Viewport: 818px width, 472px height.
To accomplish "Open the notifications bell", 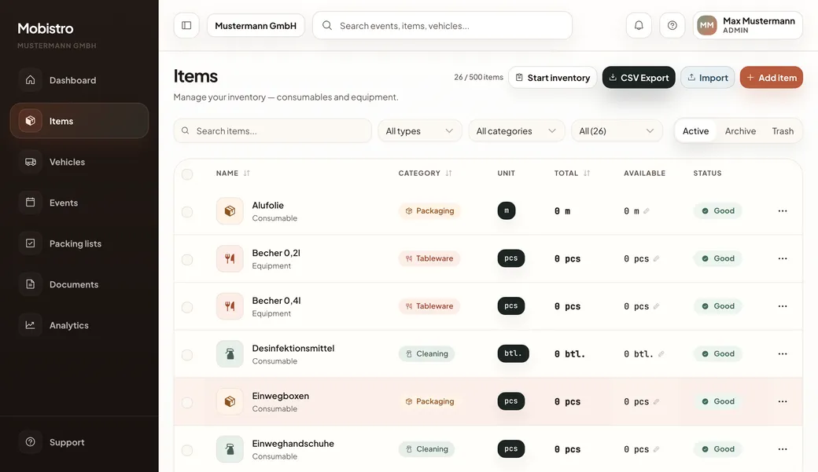I will coord(639,26).
